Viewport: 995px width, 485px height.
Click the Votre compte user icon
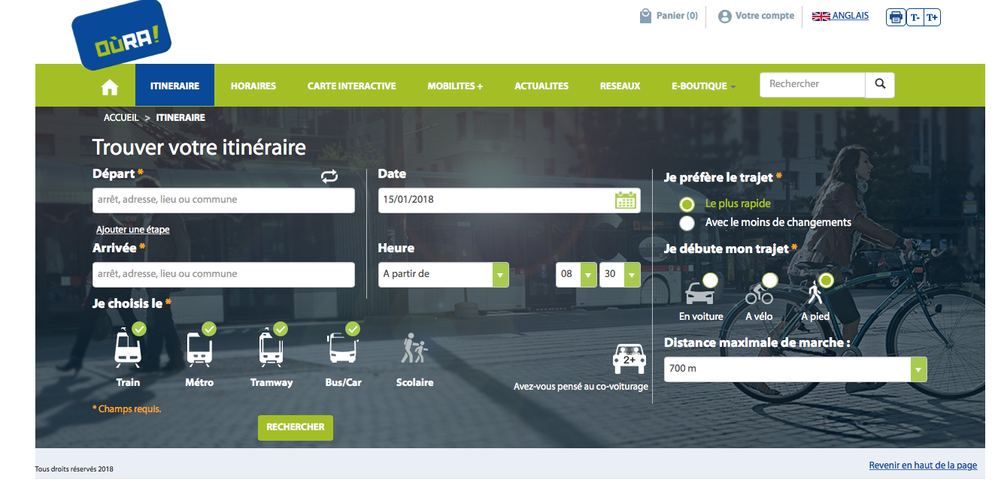724,17
